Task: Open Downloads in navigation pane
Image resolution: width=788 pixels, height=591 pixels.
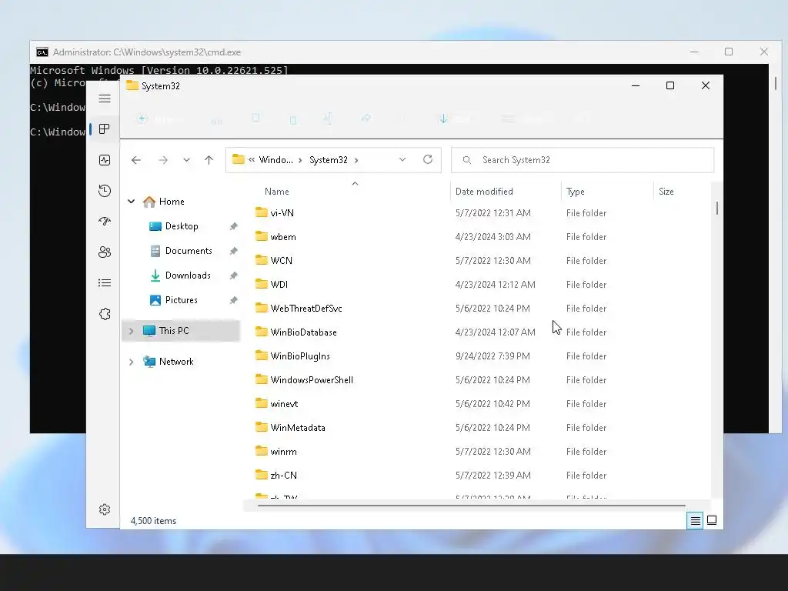Action: tap(188, 275)
